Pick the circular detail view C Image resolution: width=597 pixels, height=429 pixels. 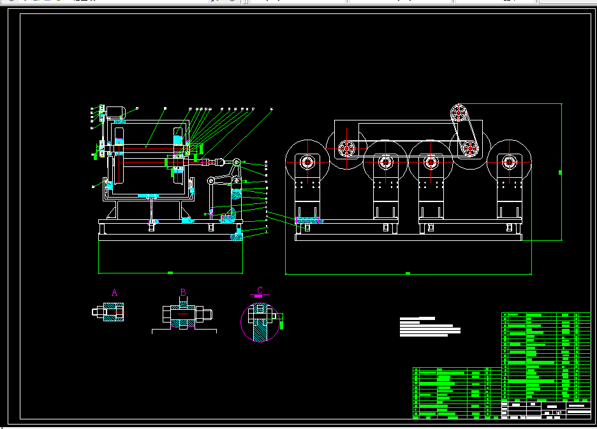point(260,322)
